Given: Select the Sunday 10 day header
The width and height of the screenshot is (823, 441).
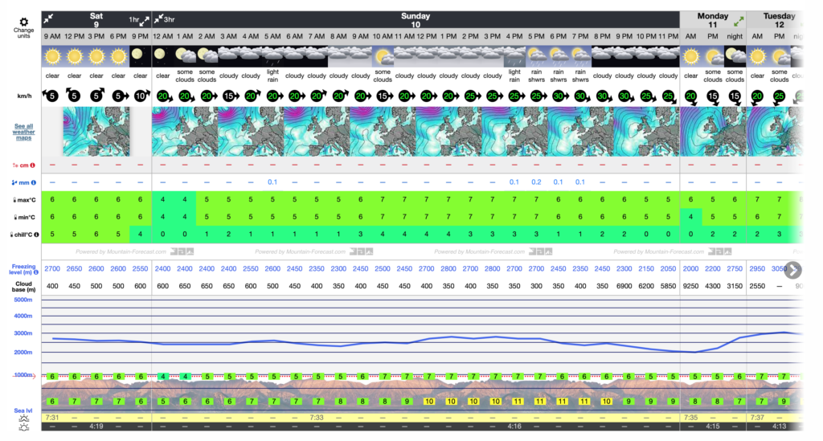Looking at the screenshot, I should tap(416, 20).
